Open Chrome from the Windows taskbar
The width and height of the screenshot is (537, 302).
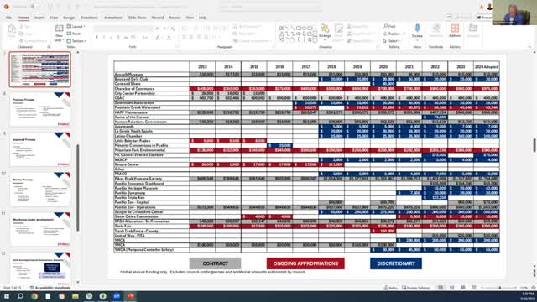point(34,296)
